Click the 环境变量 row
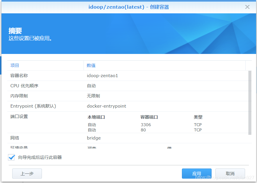257x183 pixels. (x=18, y=147)
